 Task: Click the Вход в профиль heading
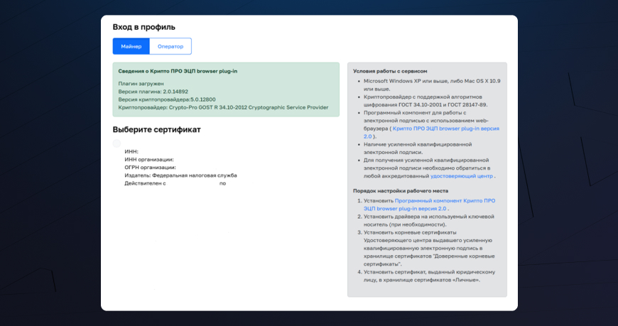pos(143,27)
